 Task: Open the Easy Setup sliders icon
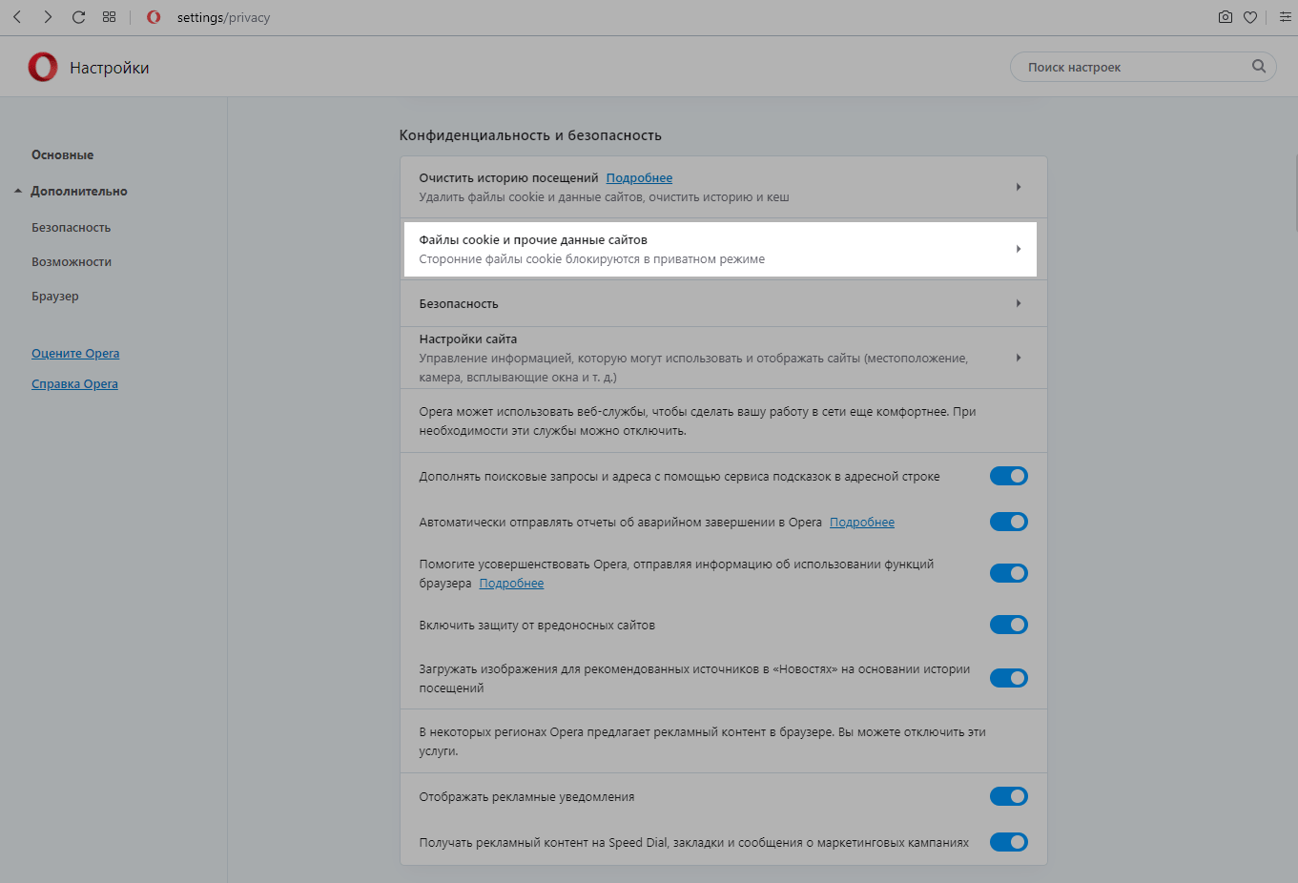[1285, 17]
